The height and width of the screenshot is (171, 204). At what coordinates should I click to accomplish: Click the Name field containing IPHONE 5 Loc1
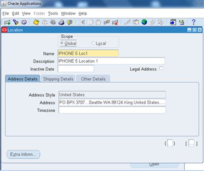point(88,53)
